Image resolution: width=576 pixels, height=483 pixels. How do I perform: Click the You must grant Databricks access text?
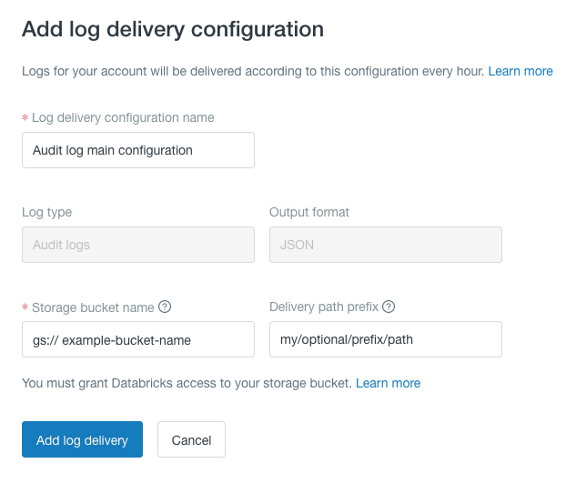pyautogui.click(x=187, y=384)
